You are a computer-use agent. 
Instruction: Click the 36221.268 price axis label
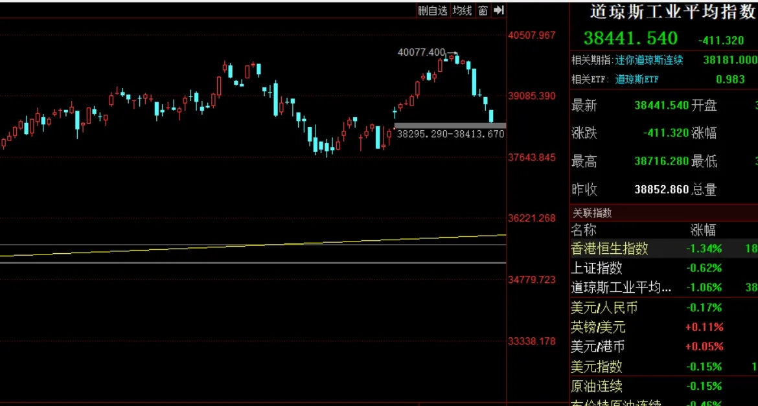(532, 218)
